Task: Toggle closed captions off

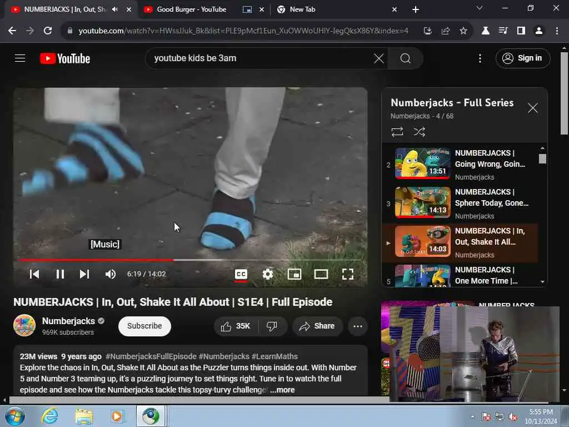Action: [x=241, y=274]
